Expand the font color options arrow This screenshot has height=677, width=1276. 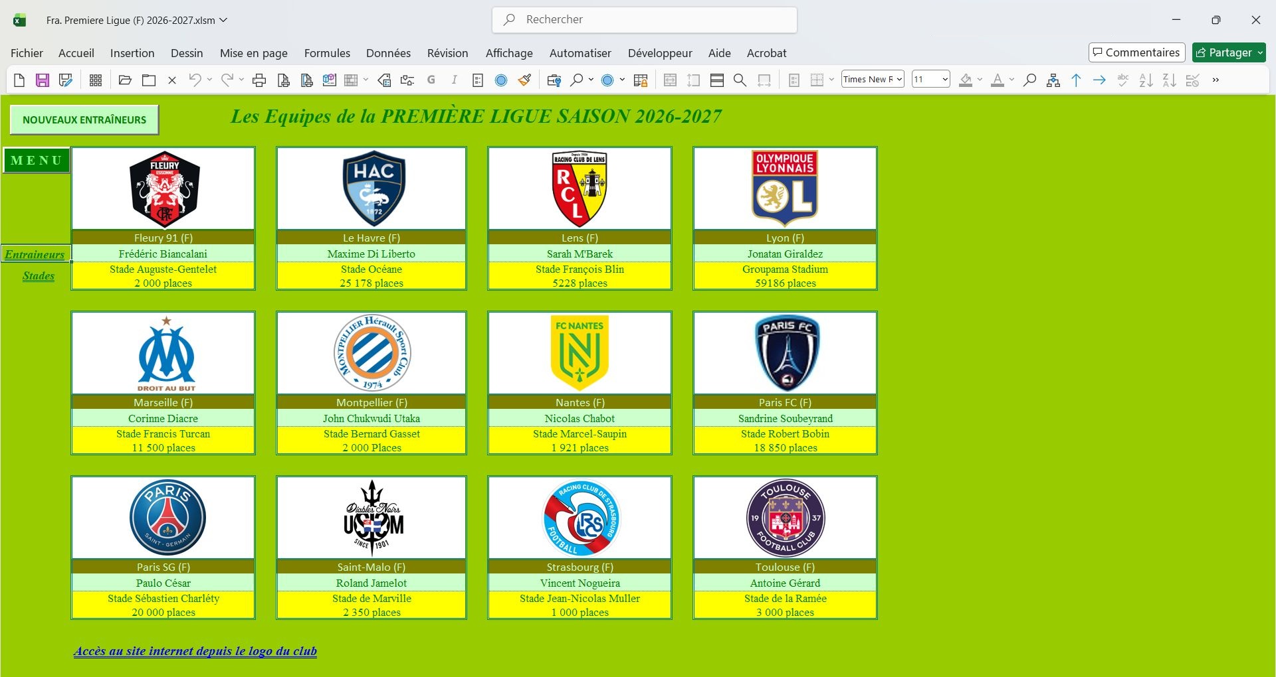1011,80
